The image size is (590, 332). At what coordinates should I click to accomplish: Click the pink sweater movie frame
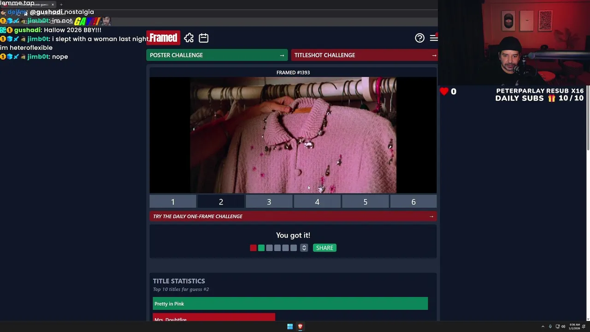[x=293, y=135]
